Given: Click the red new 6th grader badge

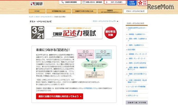Looking at the screenshot, I should [110, 33].
